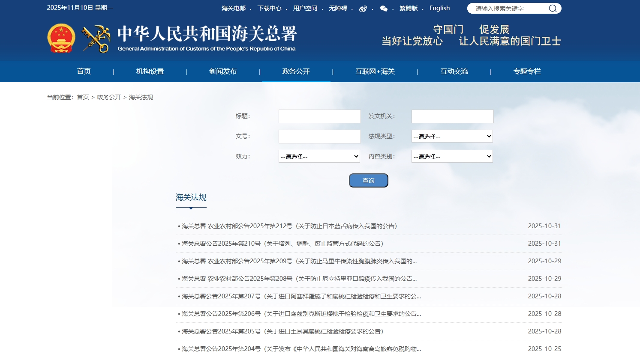640x357 pixels.
Task: Click the national emblem logo
Action: point(61,39)
